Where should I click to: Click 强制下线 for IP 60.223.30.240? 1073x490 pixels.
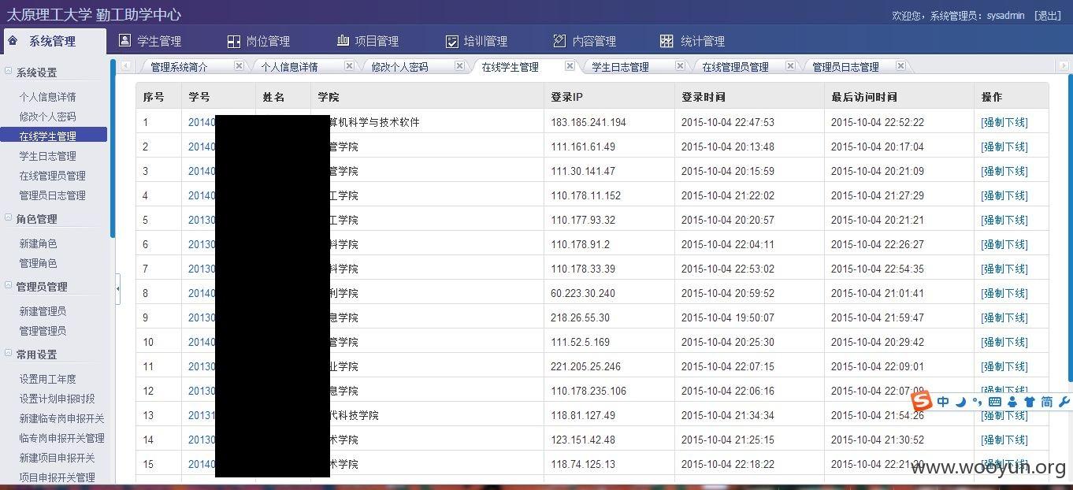(x=1004, y=293)
